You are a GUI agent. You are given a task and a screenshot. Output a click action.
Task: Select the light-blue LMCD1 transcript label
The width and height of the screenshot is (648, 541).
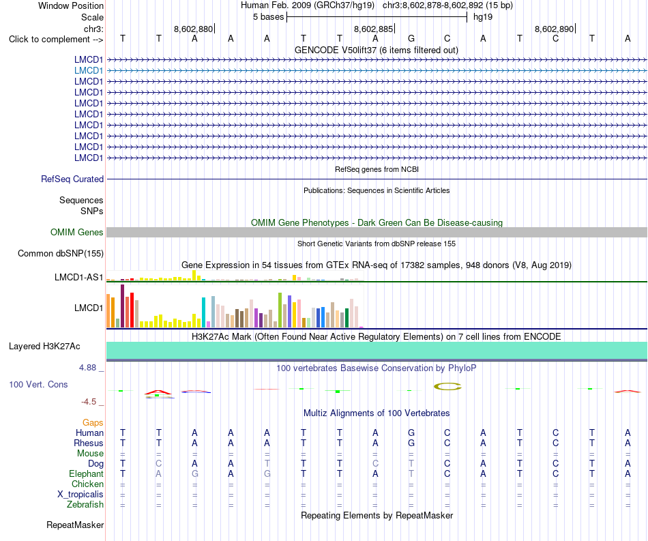pyautogui.click(x=89, y=71)
